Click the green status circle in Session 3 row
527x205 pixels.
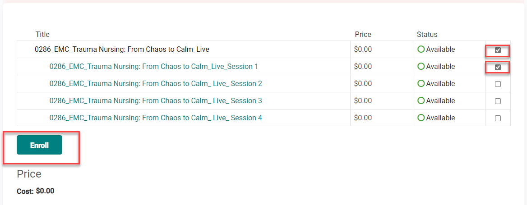point(421,101)
